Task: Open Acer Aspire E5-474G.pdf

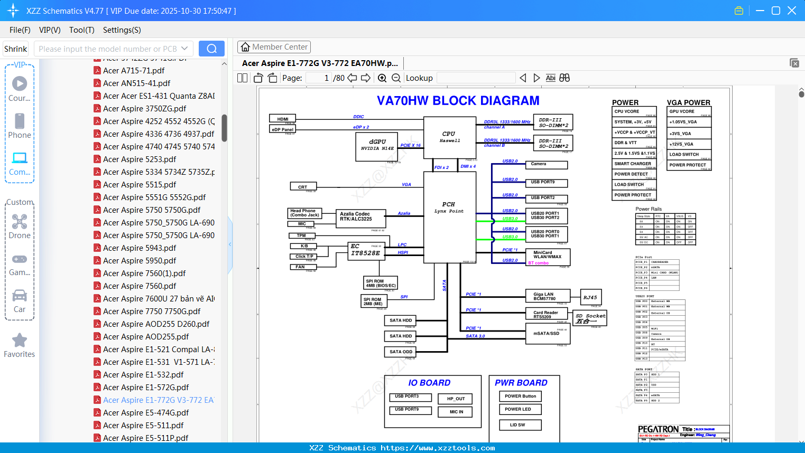Action: 146,412
